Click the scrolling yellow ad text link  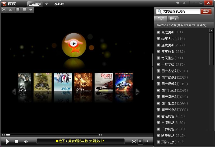80,141
